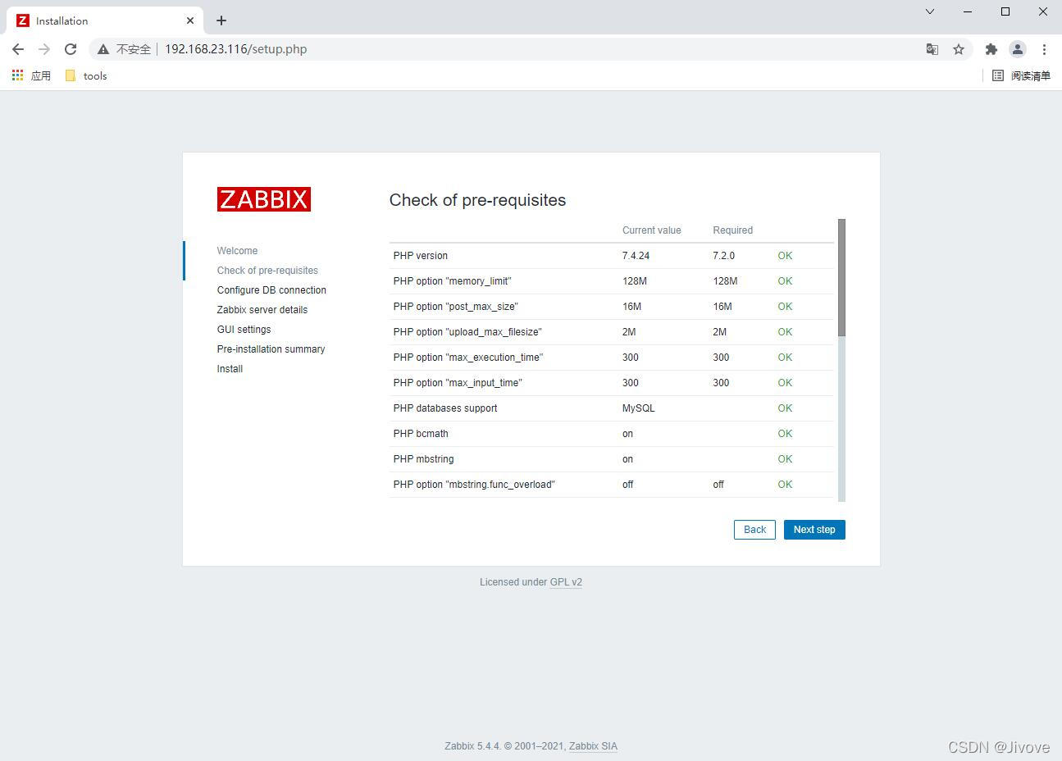Click PHP databases support row label
The height and width of the screenshot is (761, 1062).
tap(445, 408)
